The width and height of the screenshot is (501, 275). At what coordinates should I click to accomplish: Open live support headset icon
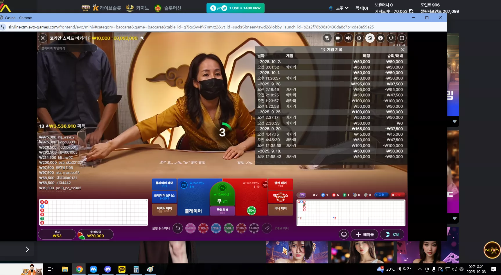pos(391,38)
